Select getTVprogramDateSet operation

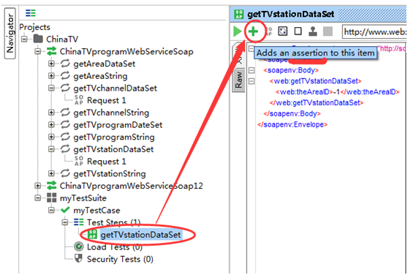pos(118,125)
